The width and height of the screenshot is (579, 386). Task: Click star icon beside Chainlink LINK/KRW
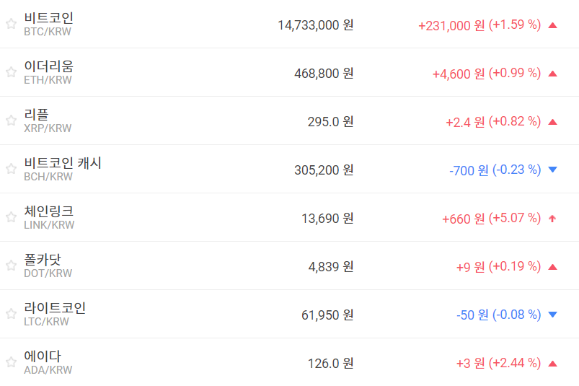pos(11,217)
